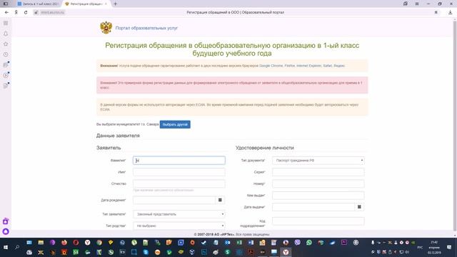The width and height of the screenshot is (457, 257).
Task: Click the Кем выдан input field
Action: tap(318, 195)
